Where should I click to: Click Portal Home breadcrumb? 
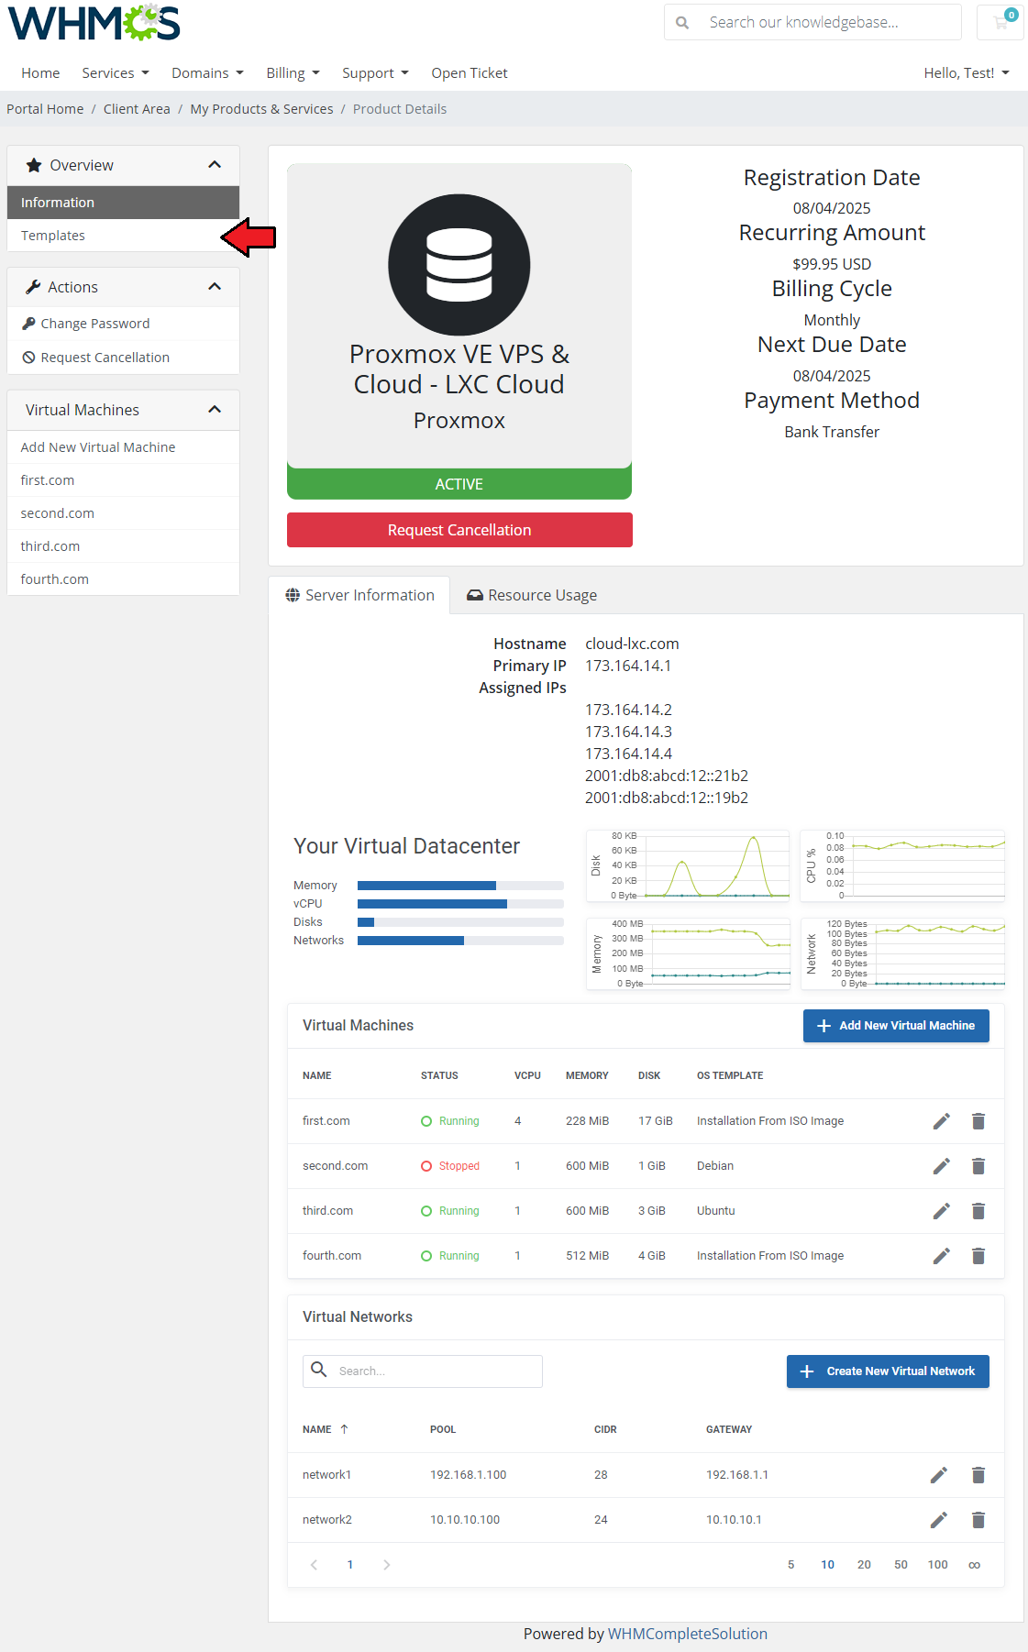click(45, 109)
